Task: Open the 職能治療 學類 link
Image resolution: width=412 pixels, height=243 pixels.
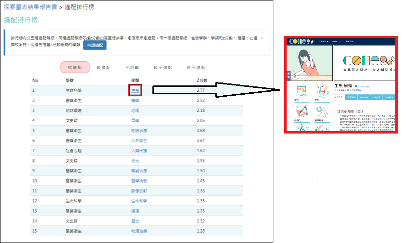Action: 139,170
